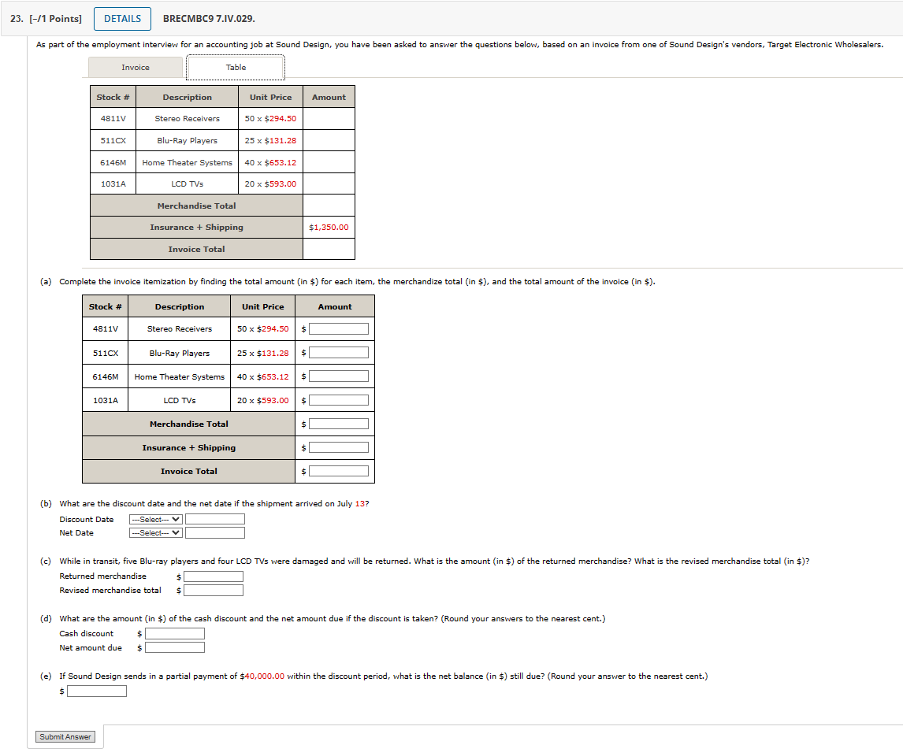Image resolution: width=903 pixels, height=756 pixels.
Task: Switch to the Invoice tab
Action: coord(134,67)
